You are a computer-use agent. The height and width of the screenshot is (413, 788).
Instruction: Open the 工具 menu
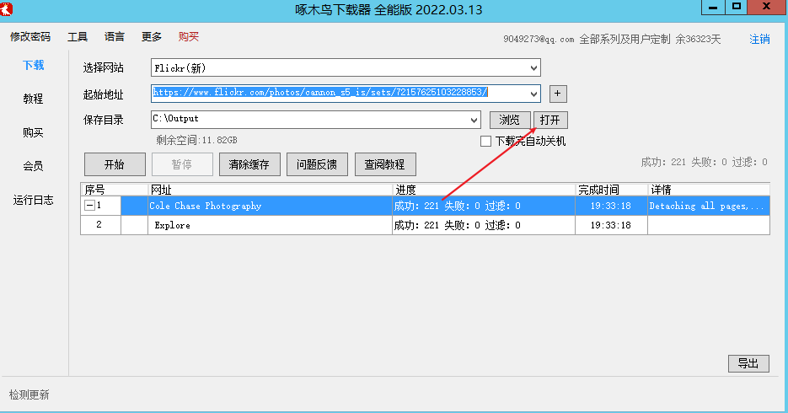(78, 37)
